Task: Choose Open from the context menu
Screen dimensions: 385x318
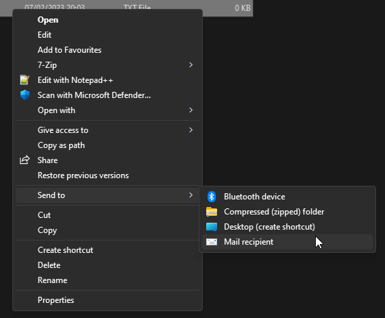Action: coord(108,20)
